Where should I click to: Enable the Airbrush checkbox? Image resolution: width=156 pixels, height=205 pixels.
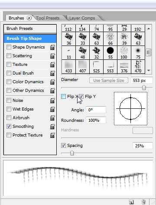coord(9,118)
